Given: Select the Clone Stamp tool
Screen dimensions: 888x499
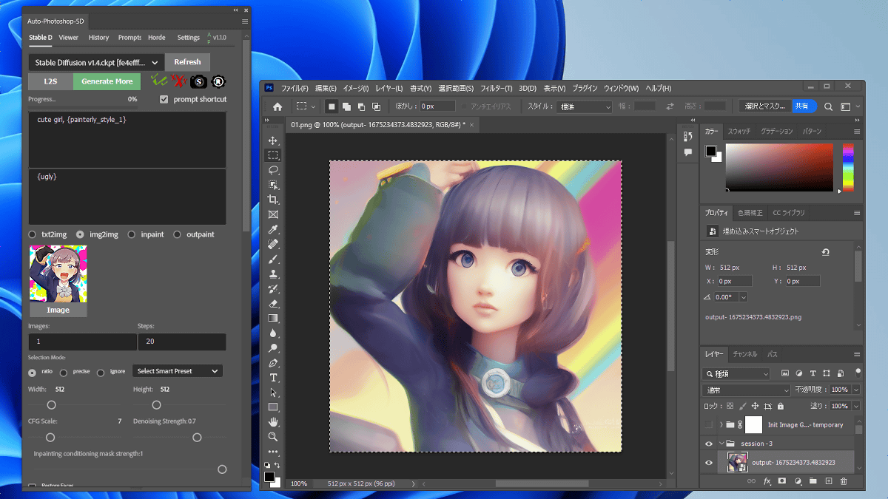Looking at the screenshot, I should click(x=273, y=274).
